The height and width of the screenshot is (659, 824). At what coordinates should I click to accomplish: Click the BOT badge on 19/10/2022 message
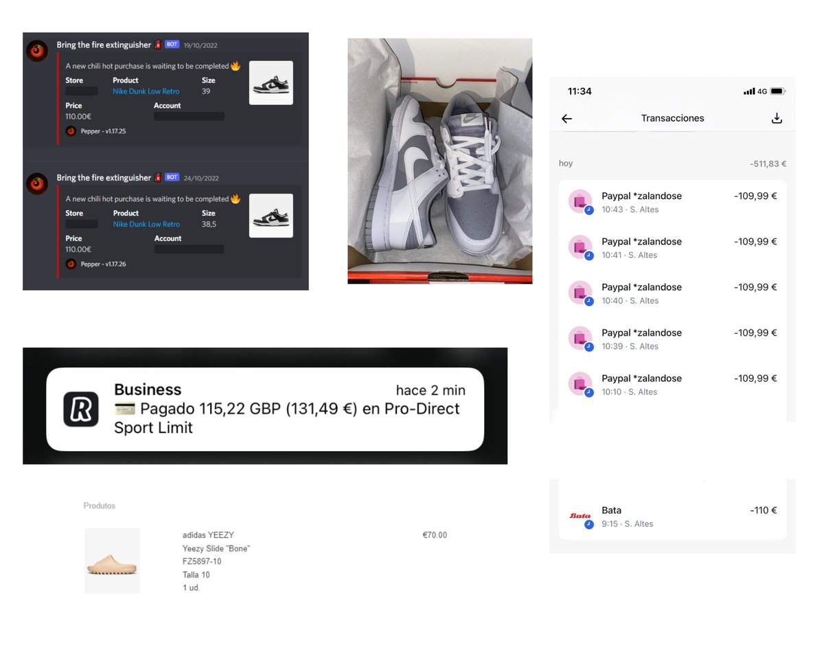pyautogui.click(x=172, y=45)
